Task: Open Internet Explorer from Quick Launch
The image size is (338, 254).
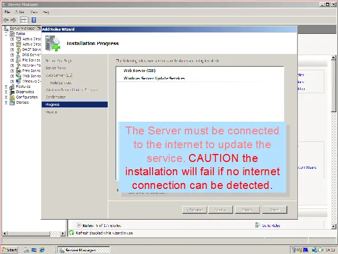Action: 42,250
